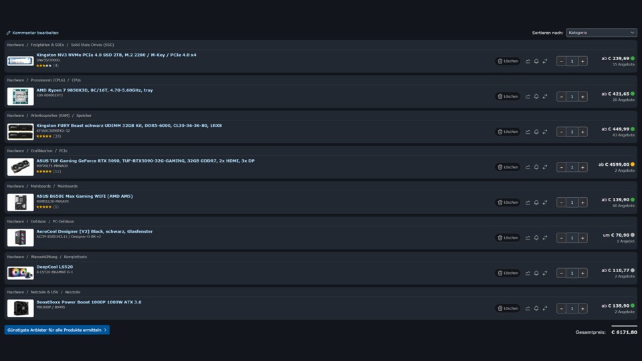Viewport: 642px width, 361px height.
Task: Increase quantity of BoostBoxx Power Boost 1000P
Action: (x=582, y=309)
